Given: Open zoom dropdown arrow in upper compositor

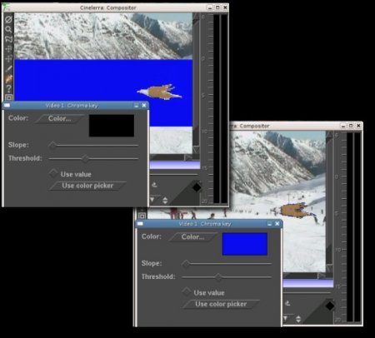Looking at the screenshot, I should (152, 199).
